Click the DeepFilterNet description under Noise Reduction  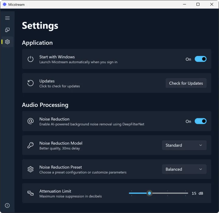(92, 124)
